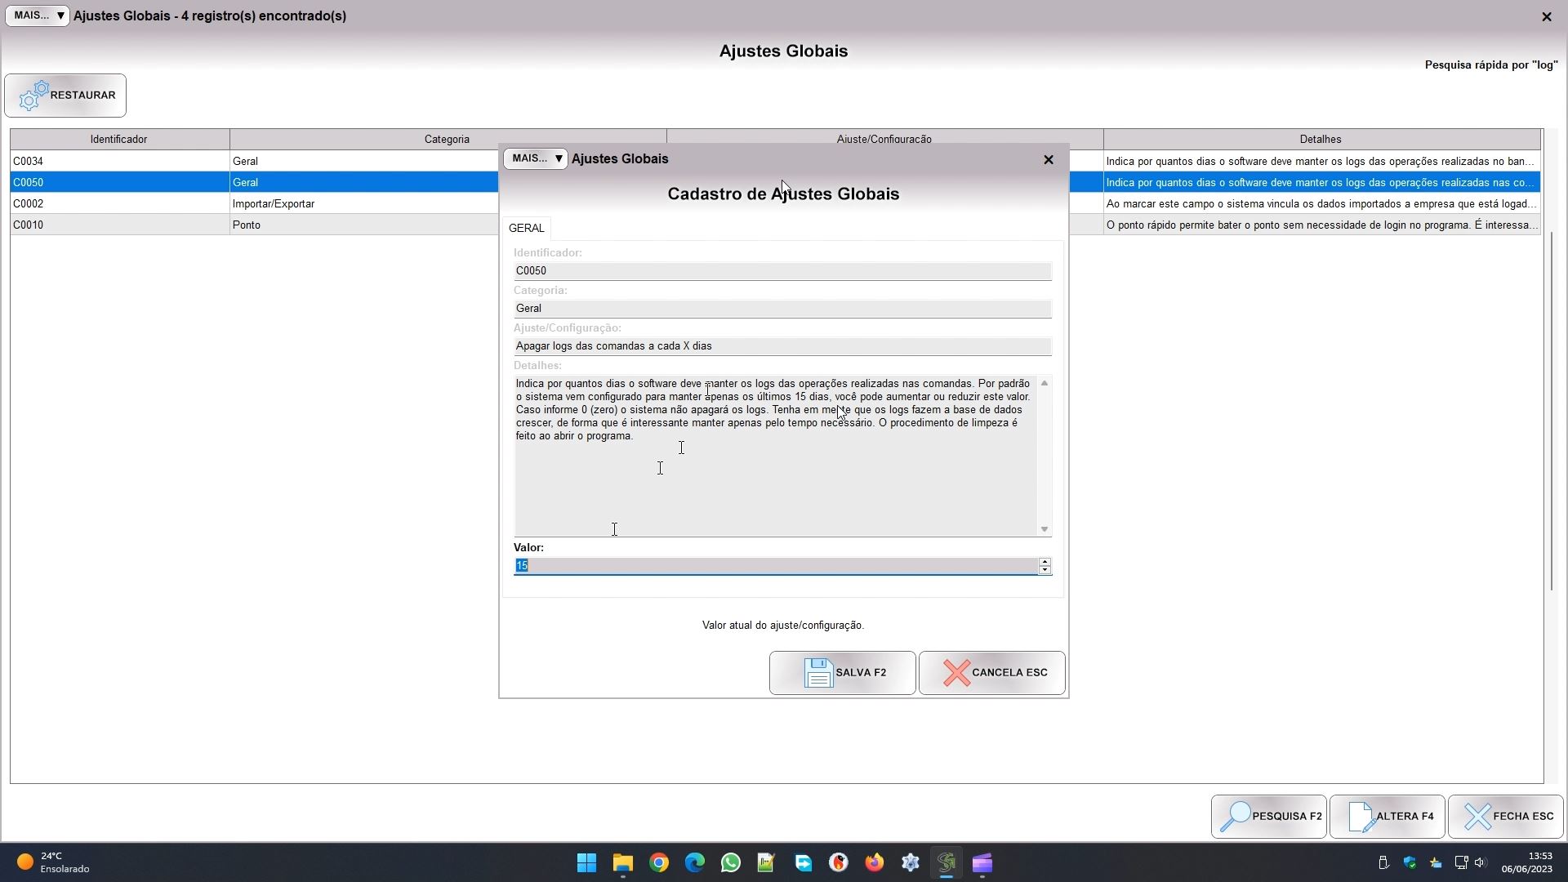Click the SALVA F2 floppy disk button

(x=842, y=673)
